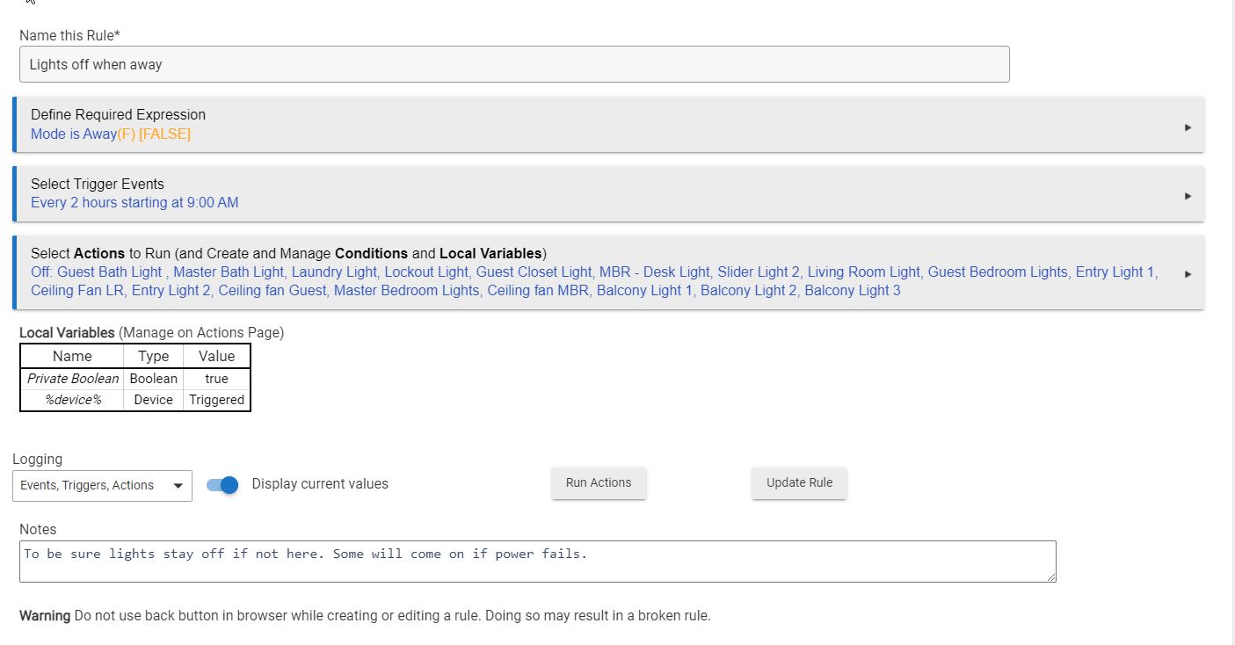Open the Logging dropdown menu

[102, 485]
